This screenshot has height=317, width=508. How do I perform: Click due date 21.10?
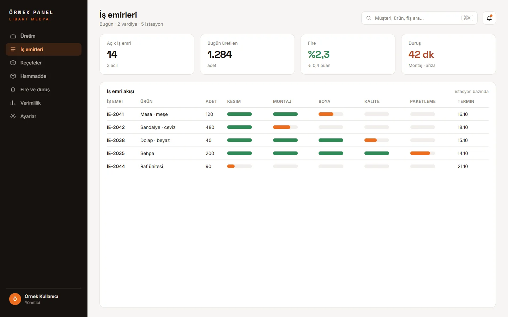[463, 166]
